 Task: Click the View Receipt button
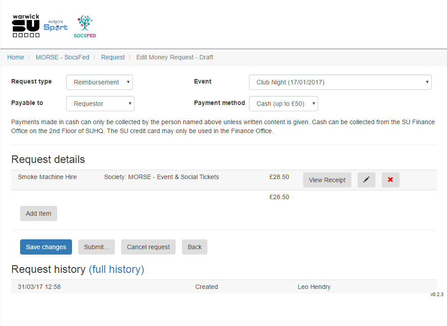pyautogui.click(x=327, y=180)
